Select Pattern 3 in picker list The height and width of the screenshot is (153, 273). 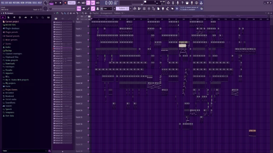pyautogui.click(x=63, y=27)
